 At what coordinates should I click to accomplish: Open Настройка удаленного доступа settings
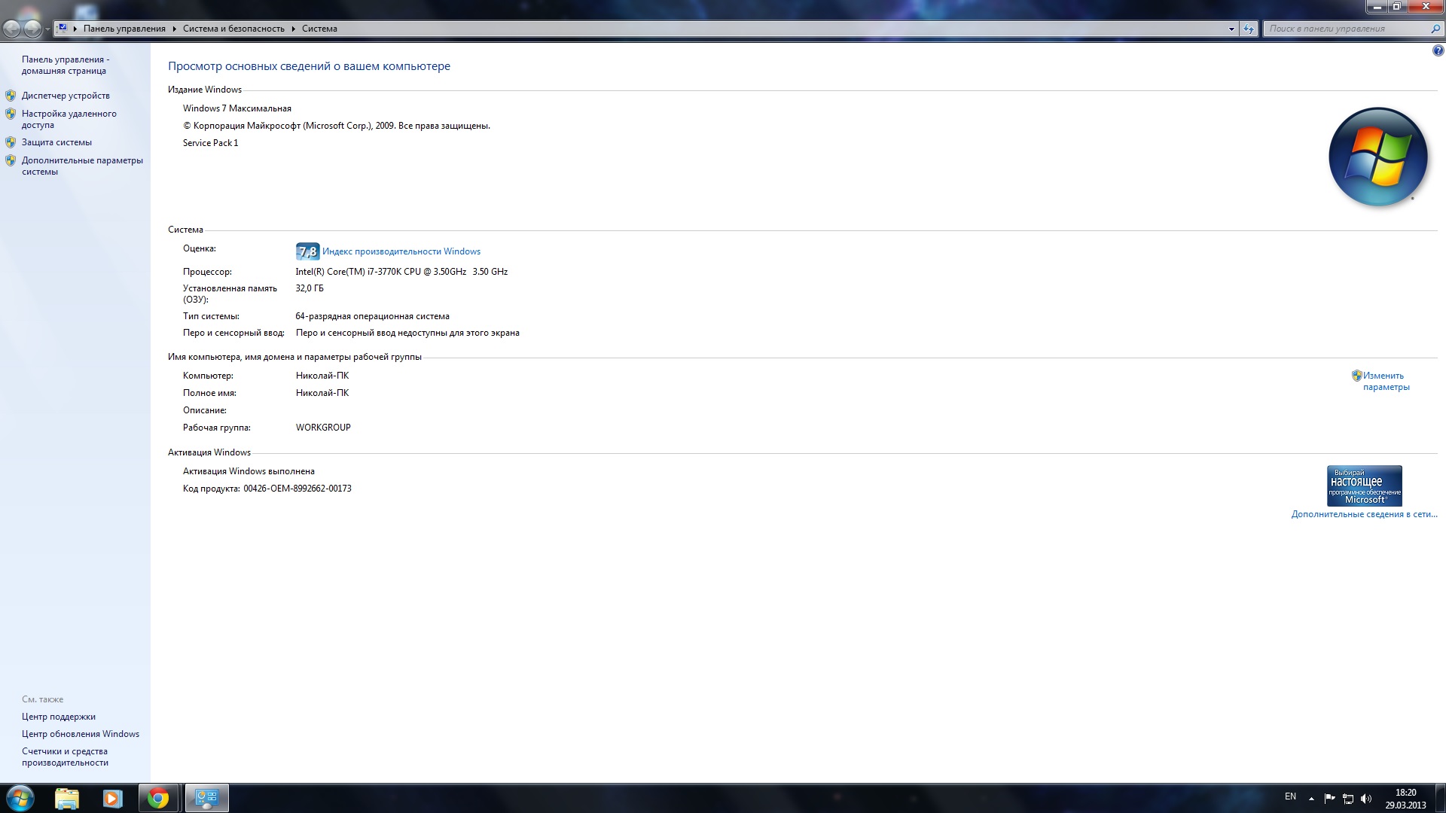69,119
